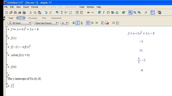Create a new document
The width and height of the screenshot is (172, 96).
click(6, 13)
